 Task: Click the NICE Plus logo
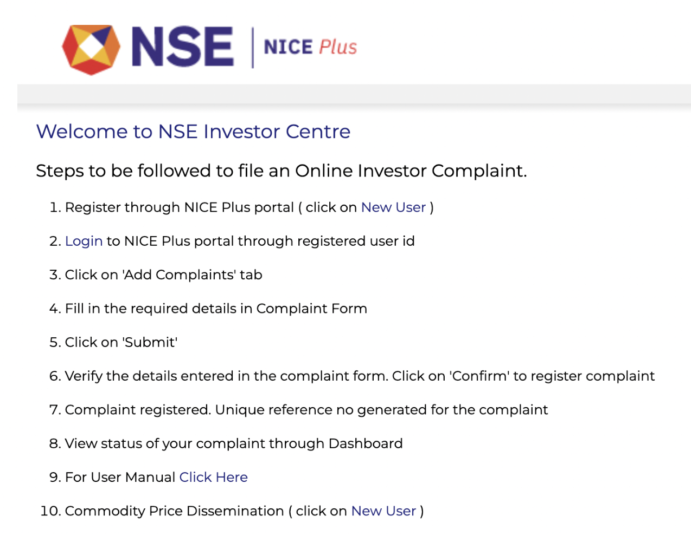pyautogui.click(x=310, y=47)
